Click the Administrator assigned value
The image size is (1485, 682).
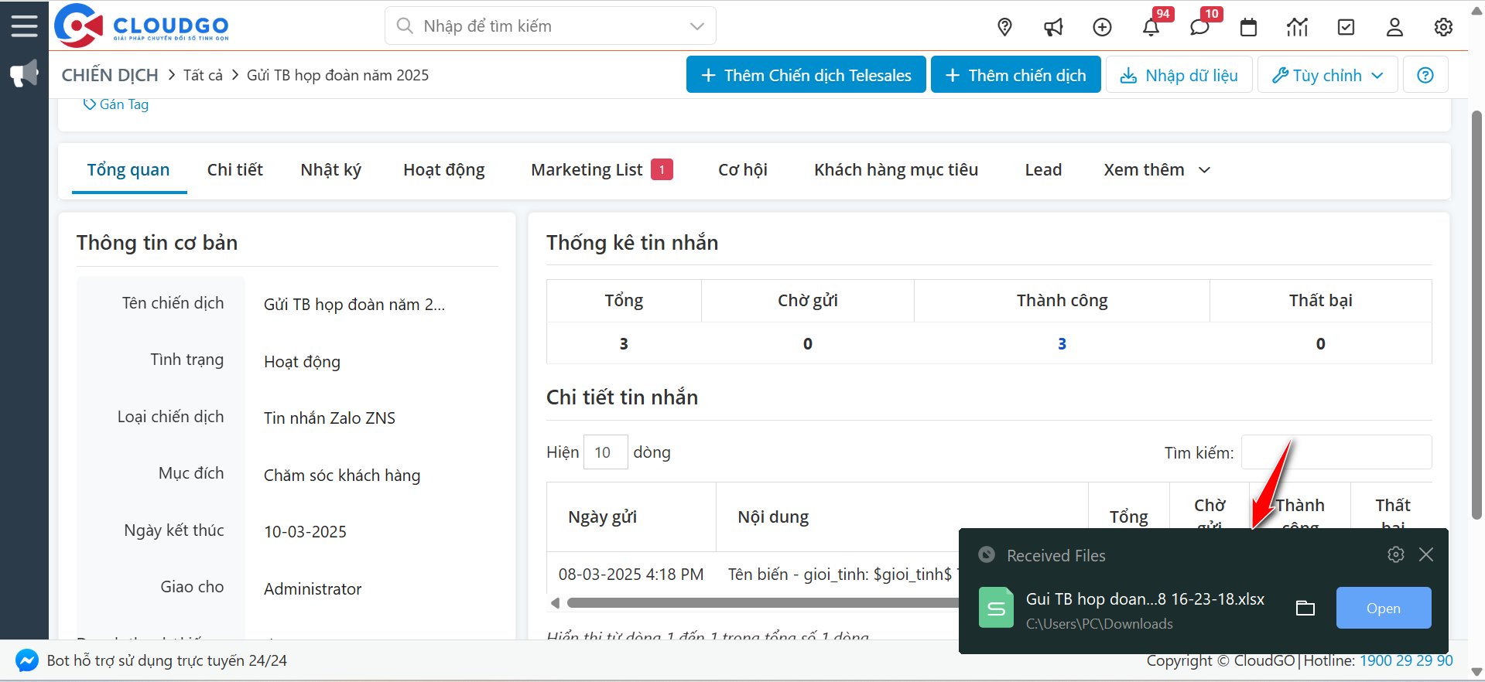313,589
